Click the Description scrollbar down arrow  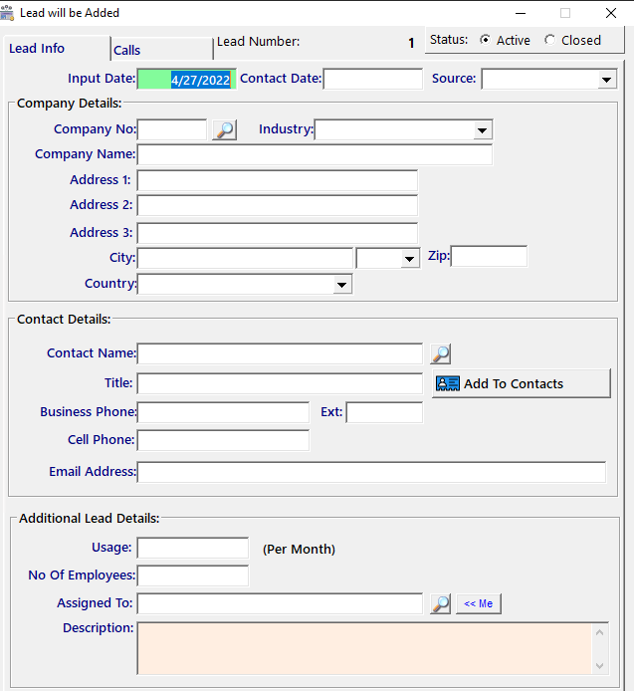(599, 665)
